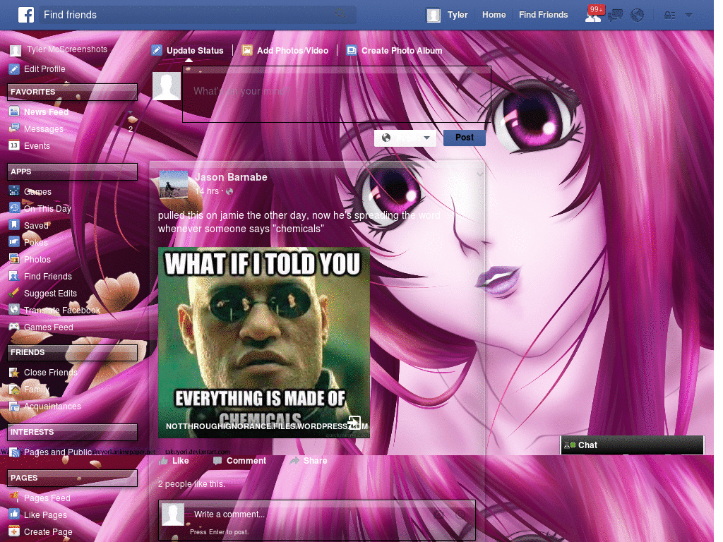Open the messages chat-bubbles icon in top bar
723x542 pixels.
[615, 16]
